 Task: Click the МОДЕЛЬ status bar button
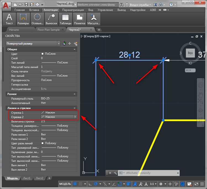(65, 184)
